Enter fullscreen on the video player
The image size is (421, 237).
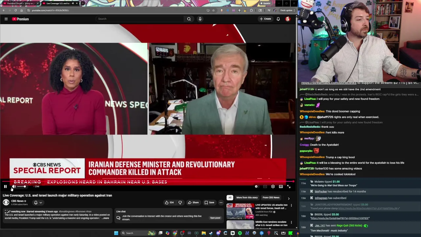coord(288,187)
